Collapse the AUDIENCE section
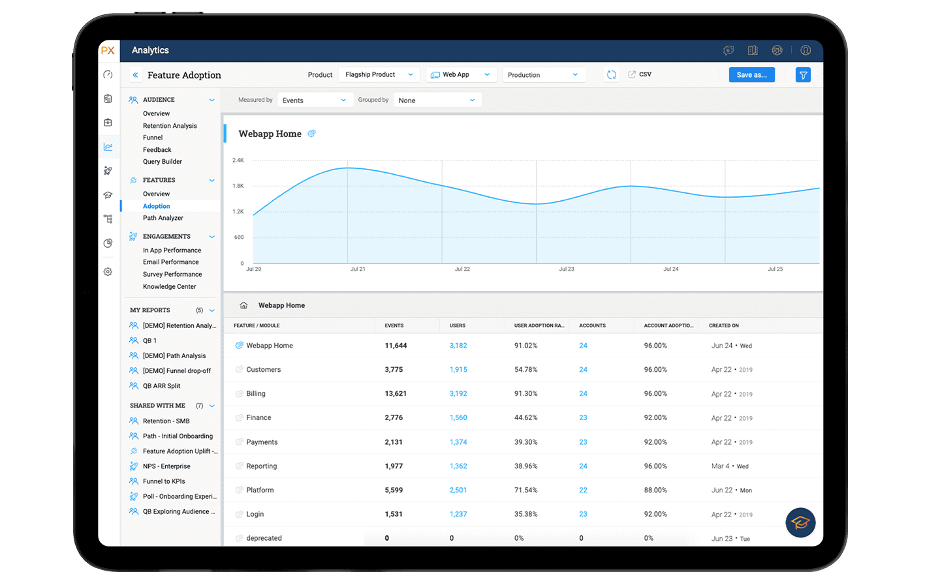Screen dimensions: 940x587 tap(211, 100)
